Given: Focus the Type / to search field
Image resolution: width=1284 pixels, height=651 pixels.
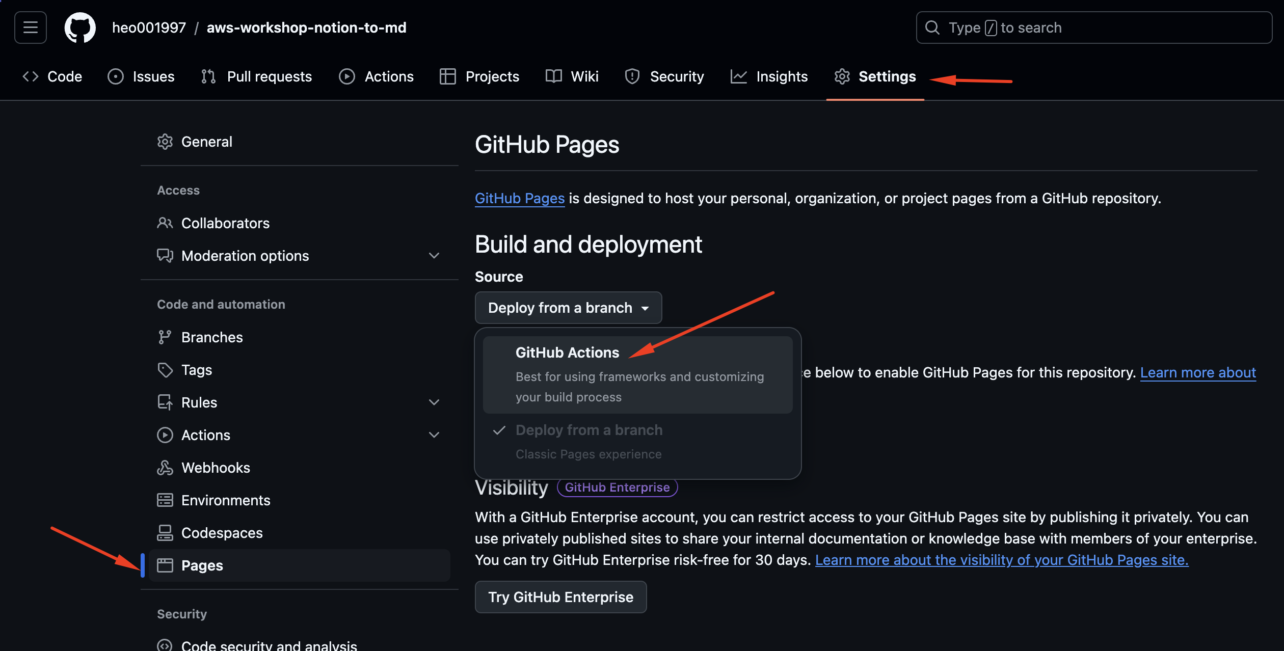Looking at the screenshot, I should click(1093, 28).
